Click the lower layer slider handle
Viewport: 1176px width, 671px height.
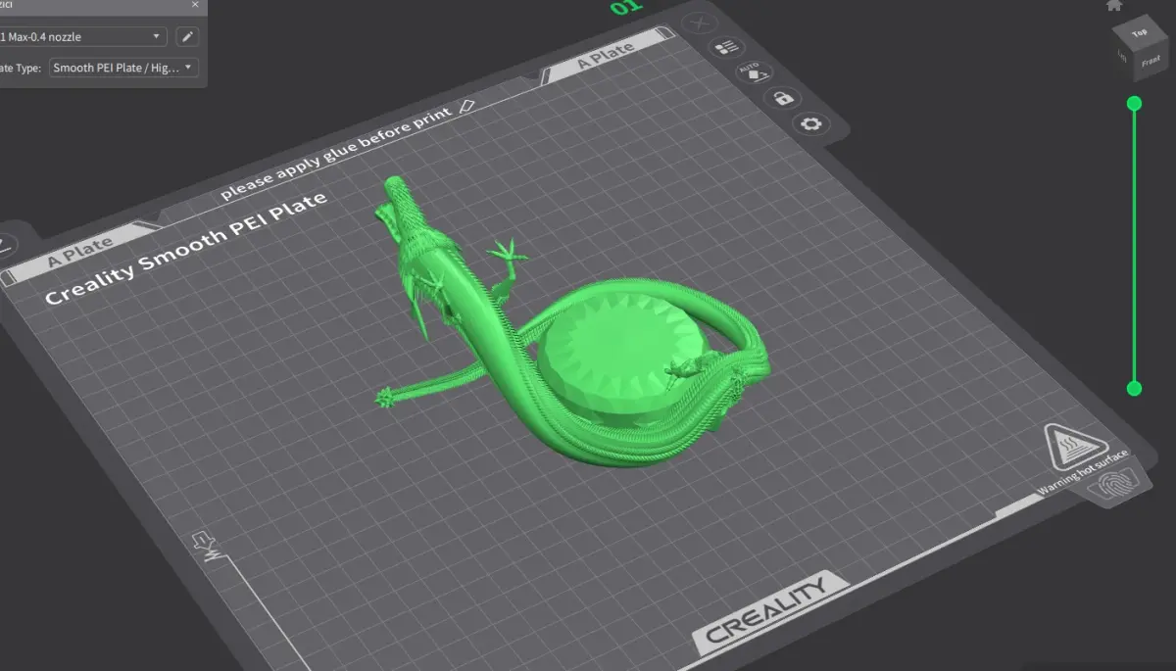point(1134,389)
